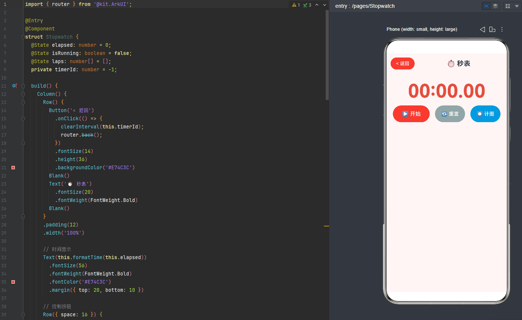Click the yellow warning stripe on scrollbar
Image resolution: width=522 pixels, height=320 pixels.
click(x=326, y=226)
